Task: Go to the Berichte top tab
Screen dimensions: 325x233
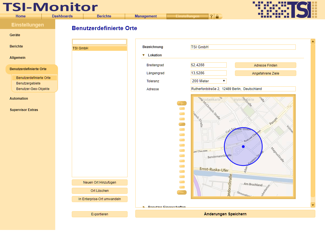Action: click(104, 16)
